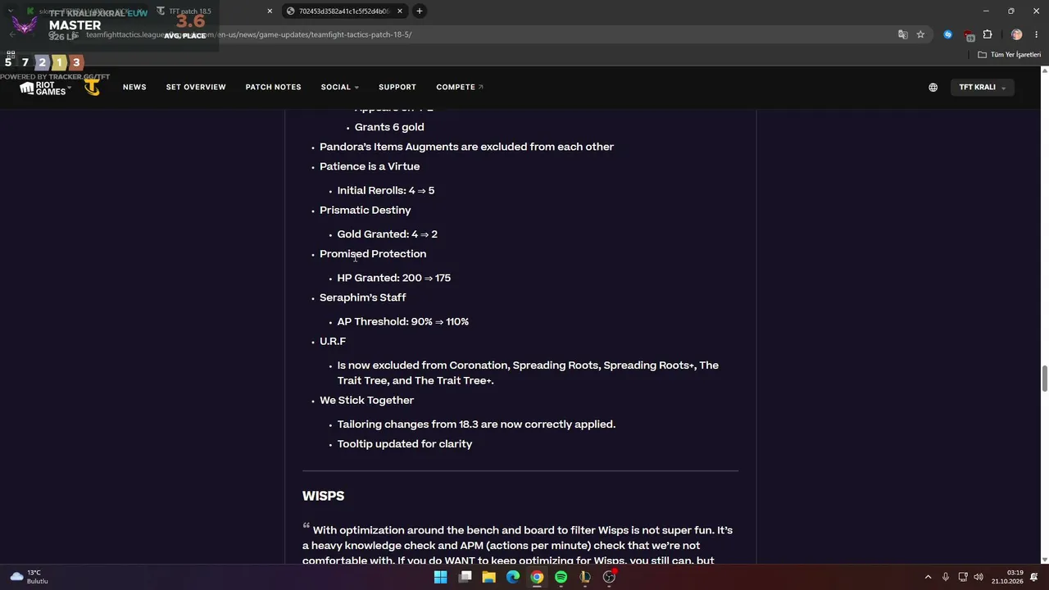
Task: Open the SUPPORT navigation link
Action: point(397,87)
